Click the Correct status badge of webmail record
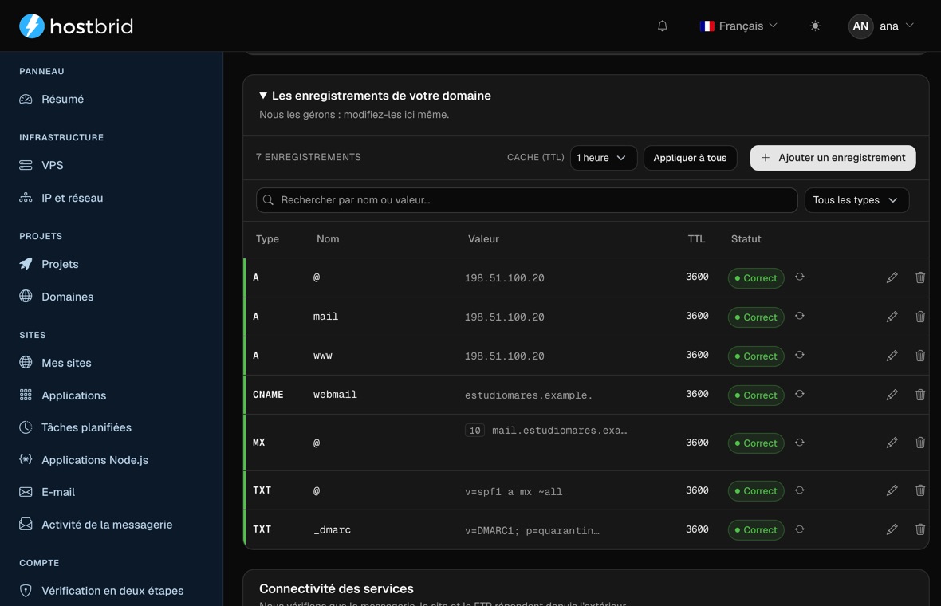941x606 pixels. [x=755, y=395]
